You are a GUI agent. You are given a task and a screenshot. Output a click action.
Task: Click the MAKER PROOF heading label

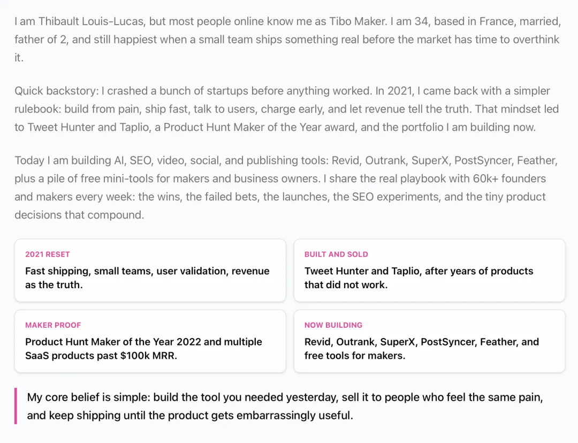[53, 325]
